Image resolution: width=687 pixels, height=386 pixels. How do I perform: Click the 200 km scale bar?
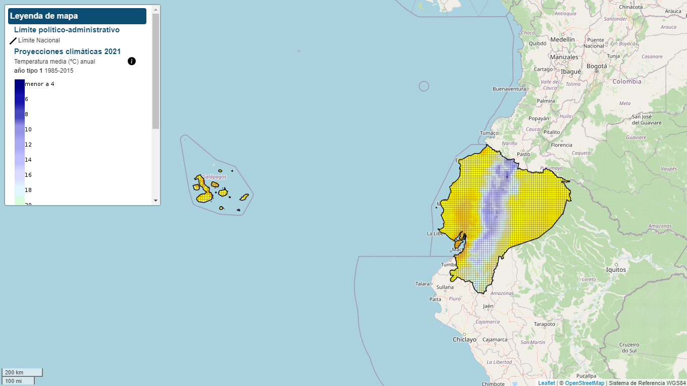tap(22, 372)
